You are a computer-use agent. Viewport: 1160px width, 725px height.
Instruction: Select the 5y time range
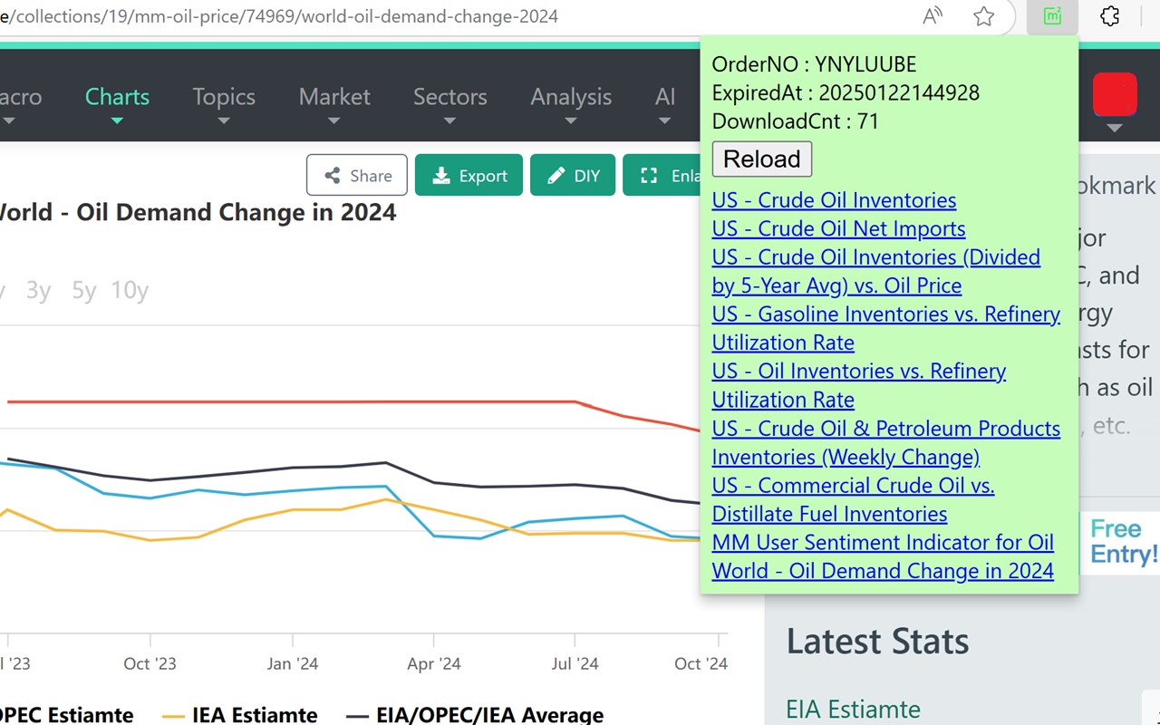[84, 290]
